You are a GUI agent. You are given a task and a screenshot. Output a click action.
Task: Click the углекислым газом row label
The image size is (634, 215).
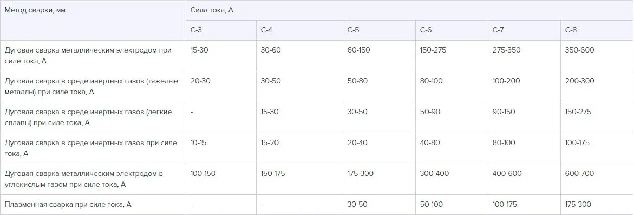point(93,179)
